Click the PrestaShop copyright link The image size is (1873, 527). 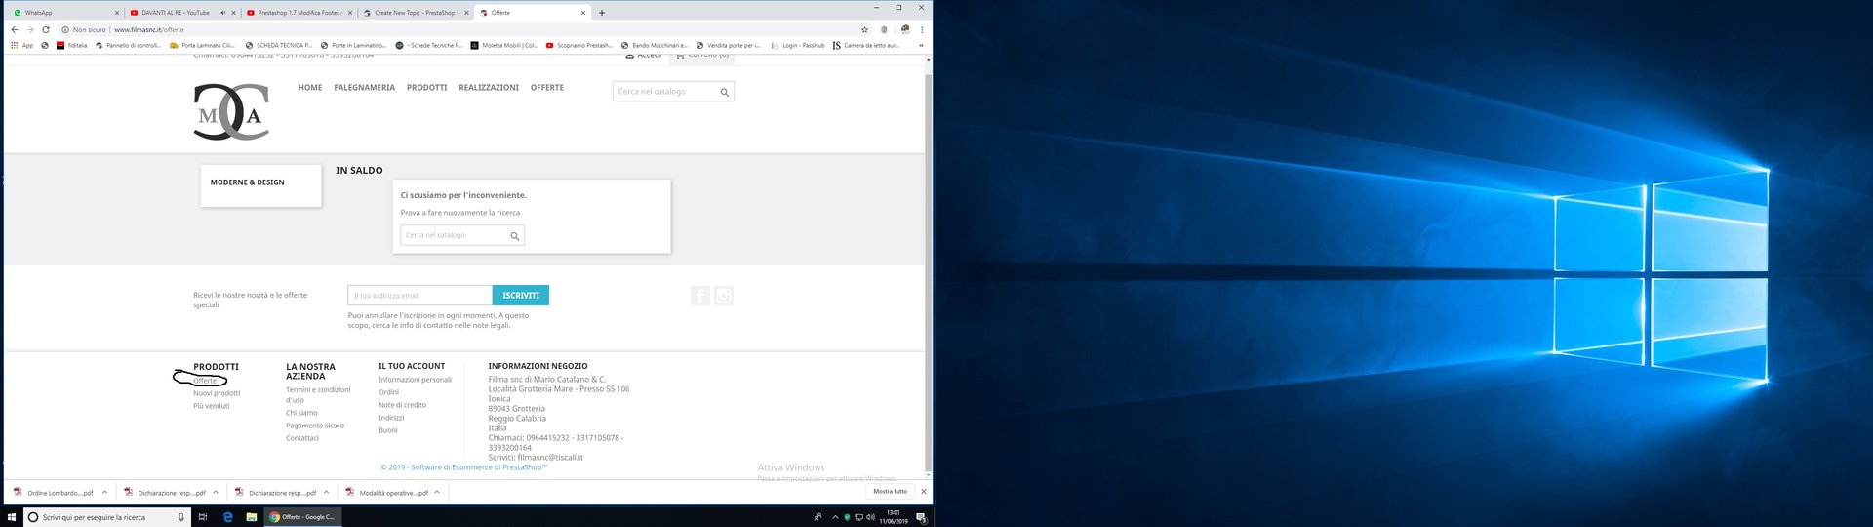click(x=464, y=467)
